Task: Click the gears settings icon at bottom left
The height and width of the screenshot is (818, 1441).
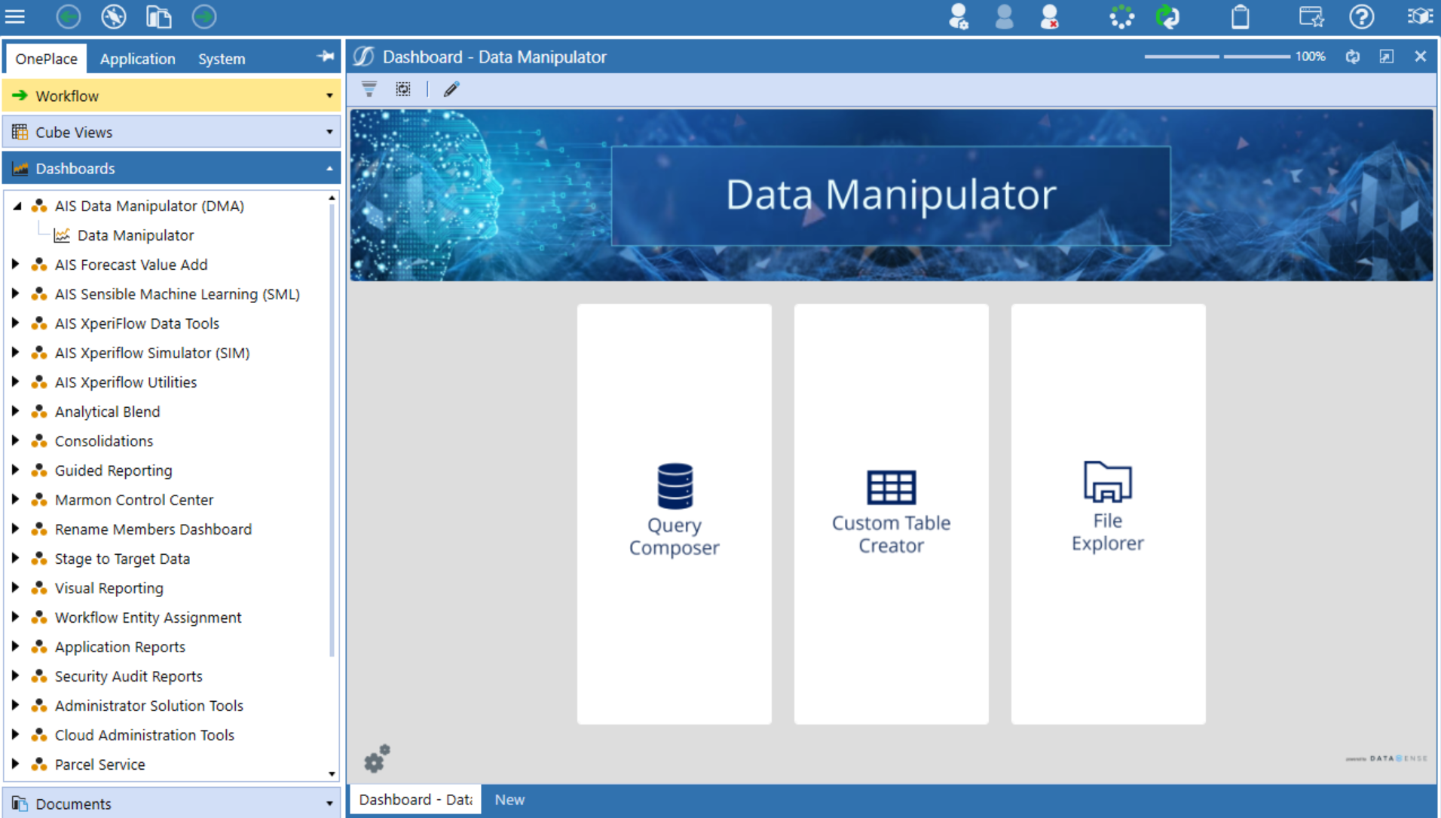Action: (377, 758)
